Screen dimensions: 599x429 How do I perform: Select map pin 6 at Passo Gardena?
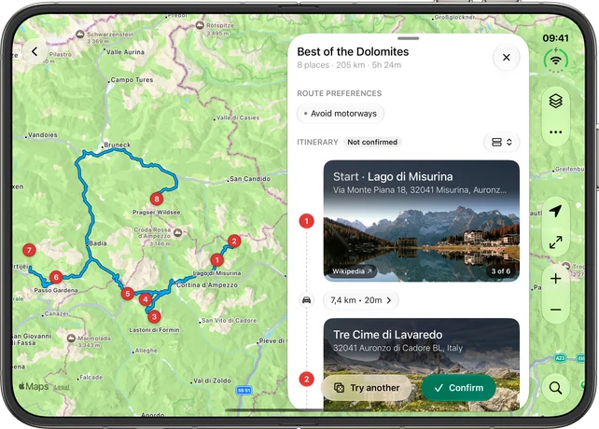56,277
